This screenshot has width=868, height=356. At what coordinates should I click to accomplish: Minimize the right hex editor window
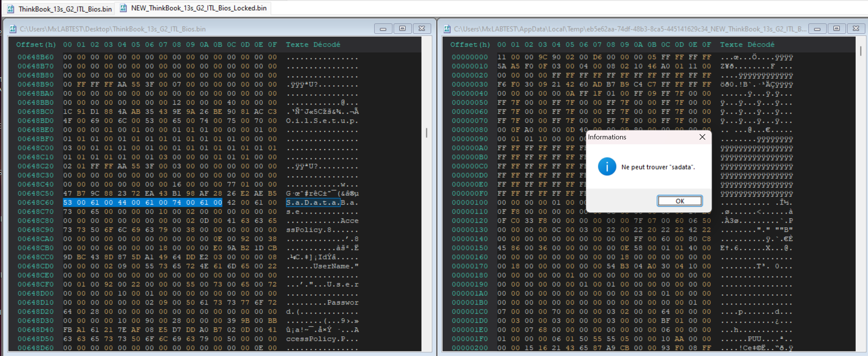(x=818, y=29)
